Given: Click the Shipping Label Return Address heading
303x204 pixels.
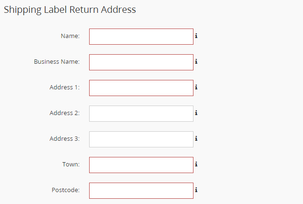Looking at the screenshot, I should pyautogui.click(x=70, y=10).
